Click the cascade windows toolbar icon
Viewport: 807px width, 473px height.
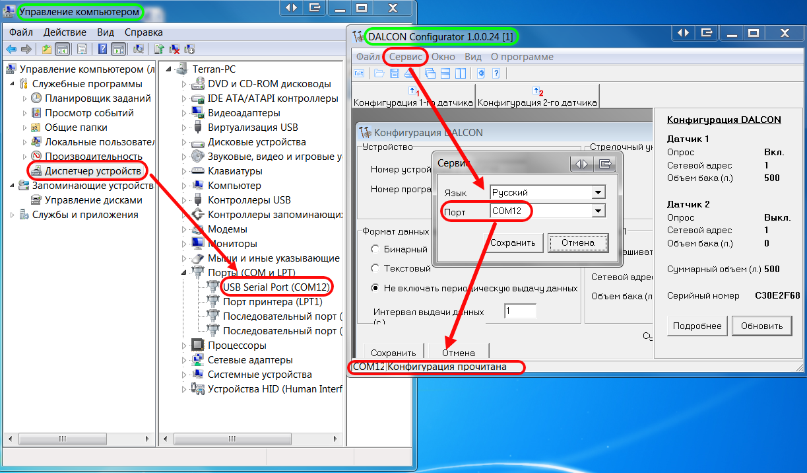click(x=430, y=73)
